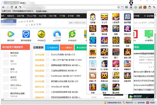Open the iPad下载 navigation item
This screenshot has height=105, width=157.
(x=42, y=16)
